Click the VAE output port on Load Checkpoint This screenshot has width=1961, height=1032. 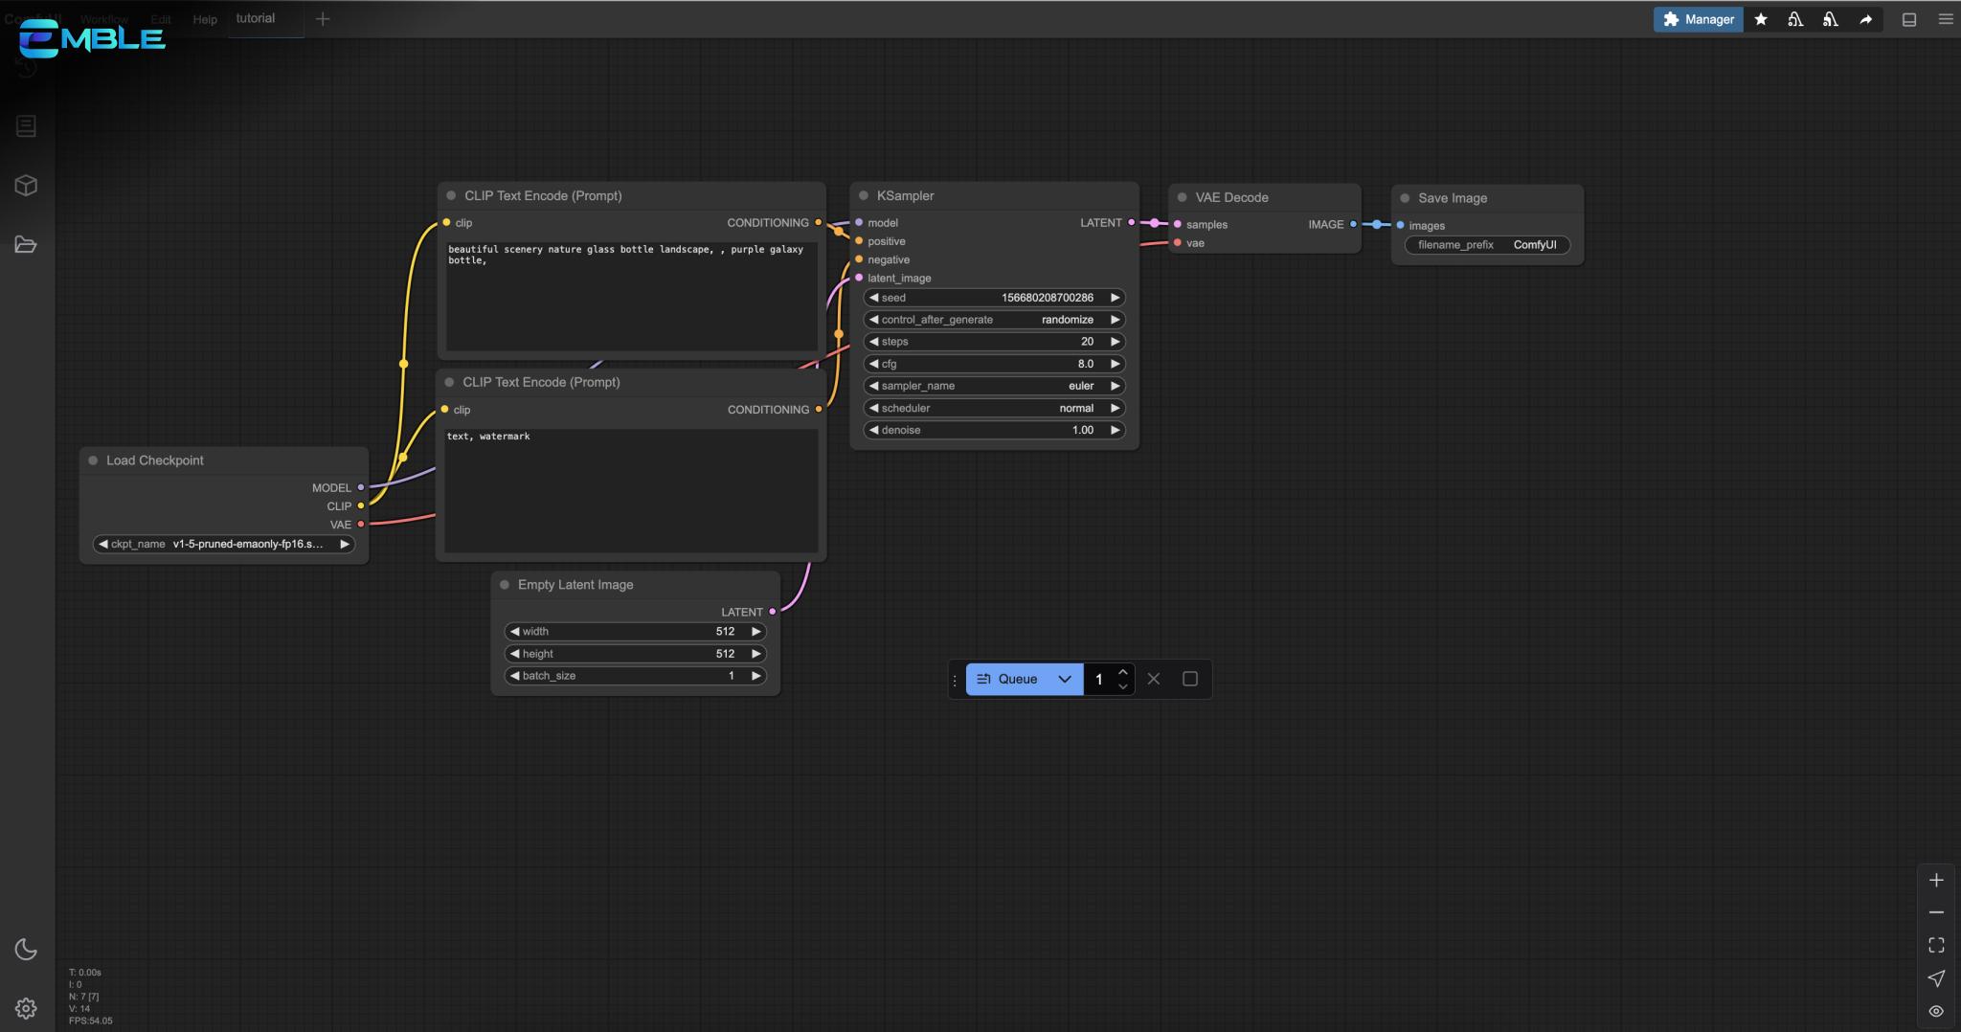click(x=361, y=525)
